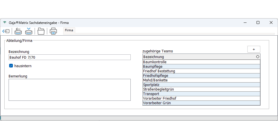Click the Gaja Matrix app icon in title bar

click(5, 22)
